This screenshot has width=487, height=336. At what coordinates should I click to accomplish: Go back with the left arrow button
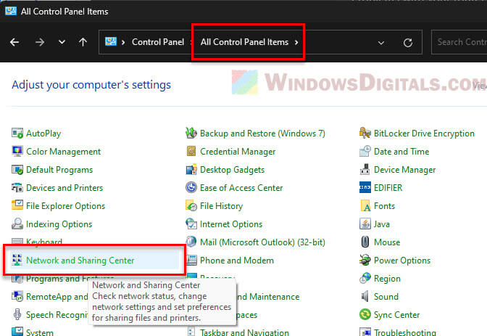pos(14,42)
